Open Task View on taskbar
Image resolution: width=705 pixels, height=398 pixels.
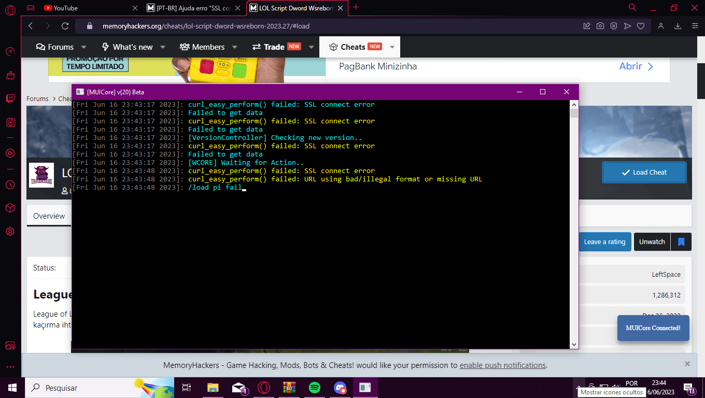(187, 388)
